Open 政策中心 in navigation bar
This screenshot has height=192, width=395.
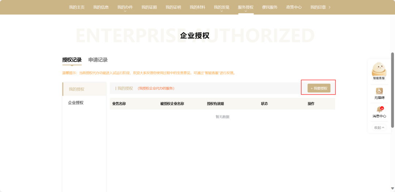[294, 7]
